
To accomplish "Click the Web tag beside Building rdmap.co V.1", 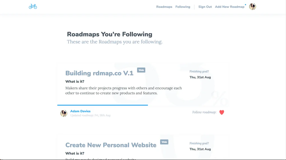I will [141, 70].
